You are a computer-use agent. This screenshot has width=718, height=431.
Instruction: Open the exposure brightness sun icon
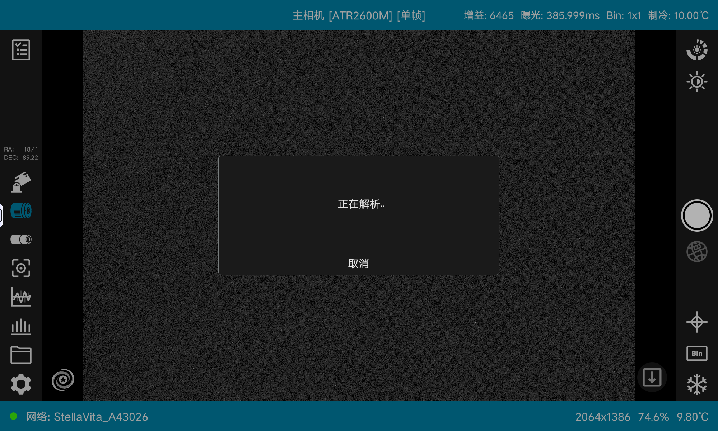click(697, 82)
